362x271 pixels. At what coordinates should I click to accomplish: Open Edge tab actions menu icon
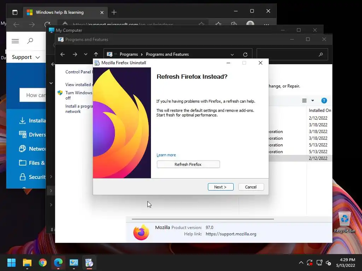(15, 12)
